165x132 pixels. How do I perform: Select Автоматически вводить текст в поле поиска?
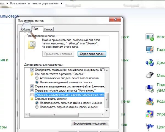(x=37, y=78)
